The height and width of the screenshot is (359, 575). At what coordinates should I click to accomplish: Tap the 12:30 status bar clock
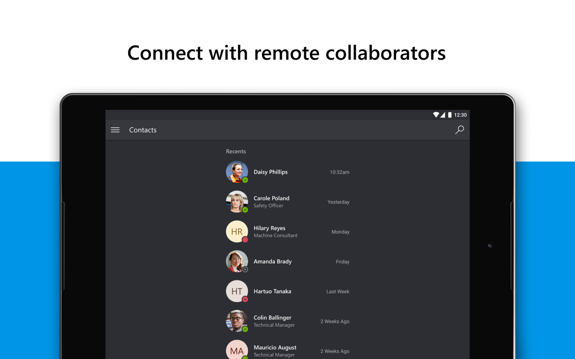[460, 115]
